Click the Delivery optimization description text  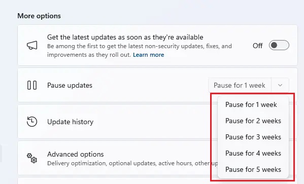[x=132, y=163]
